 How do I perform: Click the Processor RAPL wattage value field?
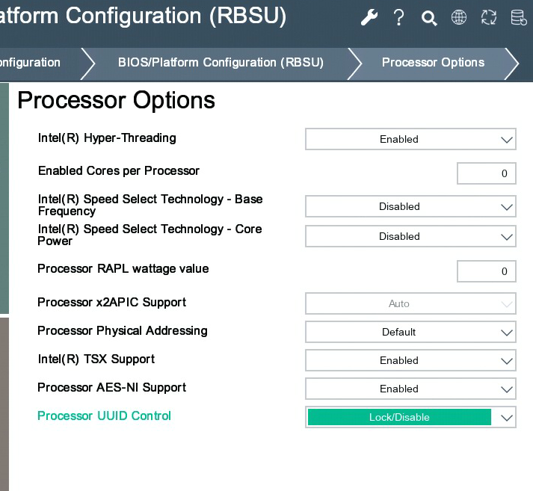click(486, 271)
